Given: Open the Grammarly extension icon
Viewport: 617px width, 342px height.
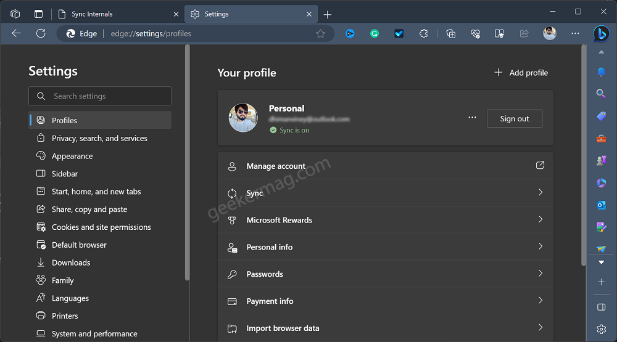Looking at the screenshot, I should click(x=375, y=34).
